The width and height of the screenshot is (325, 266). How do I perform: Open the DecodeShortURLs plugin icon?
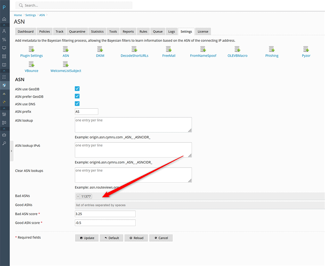134,49
